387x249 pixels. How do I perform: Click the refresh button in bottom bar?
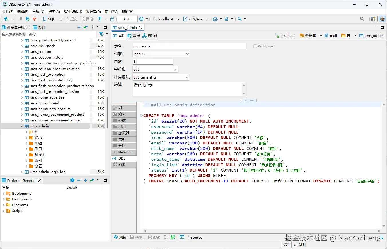(120, 237)
